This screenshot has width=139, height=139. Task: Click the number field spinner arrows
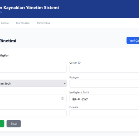[63, 98]
